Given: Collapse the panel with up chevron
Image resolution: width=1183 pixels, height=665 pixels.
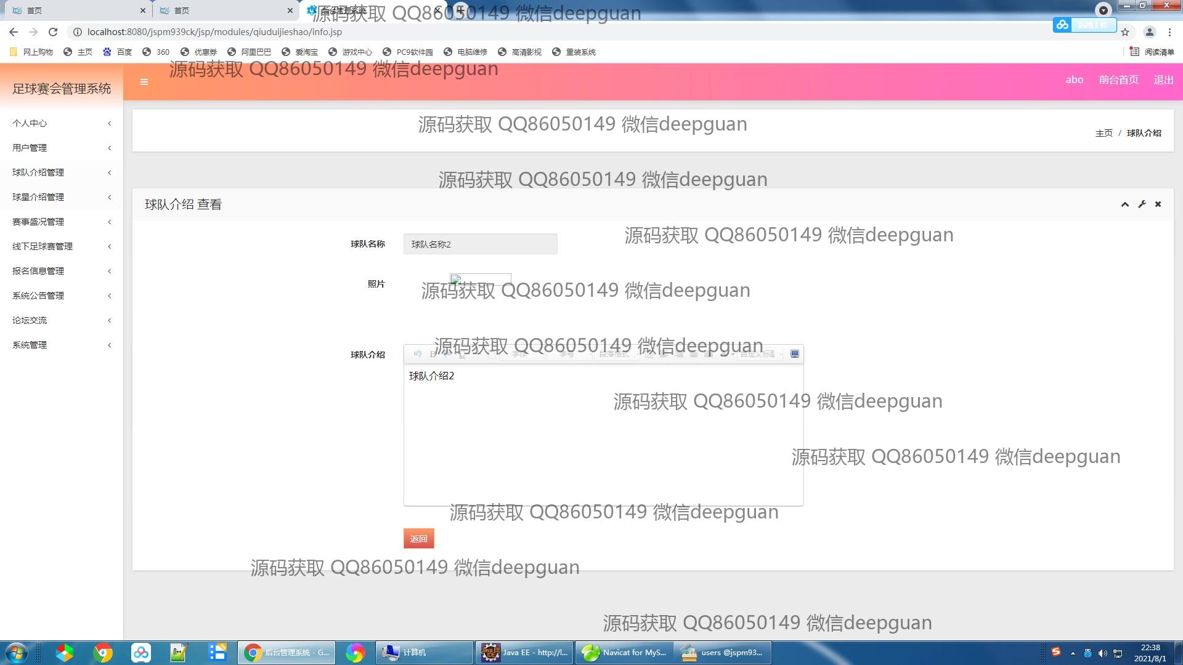Looking at the screenshot, I should [x=1124, y=204].
